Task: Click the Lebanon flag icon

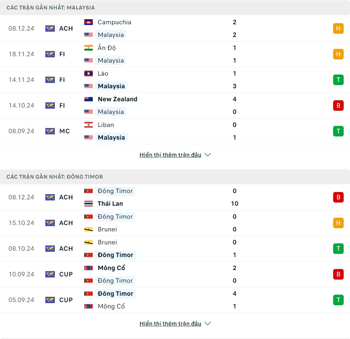Action: 88,125
